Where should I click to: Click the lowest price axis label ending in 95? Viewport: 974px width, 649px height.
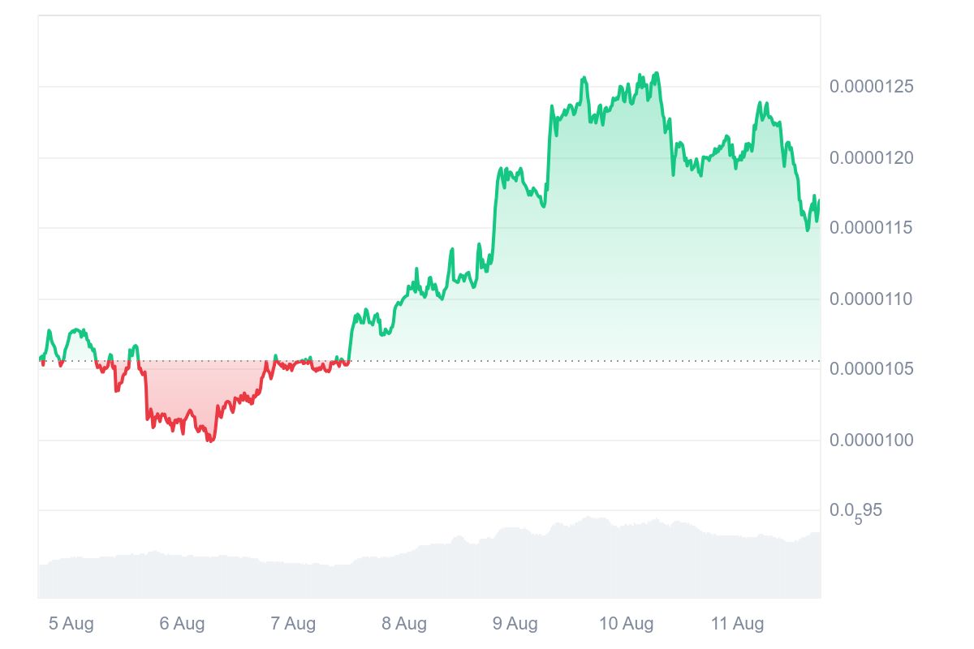[x=855, y=511]
